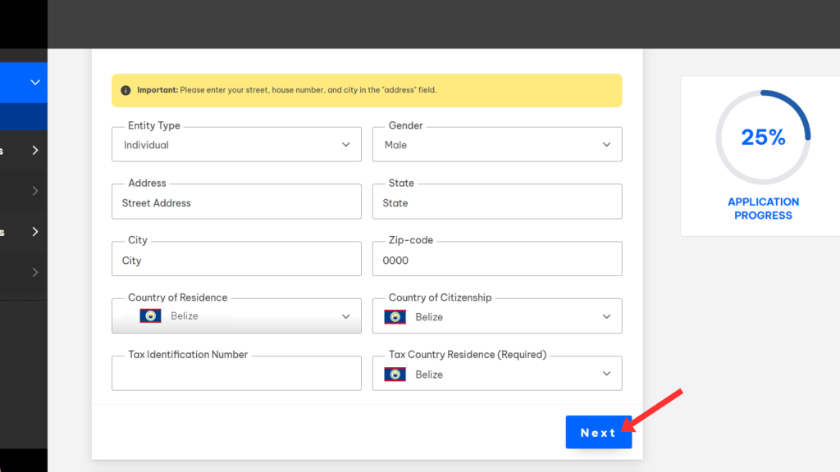Click the Next button

pyautogui.click(x=599, y=432)
